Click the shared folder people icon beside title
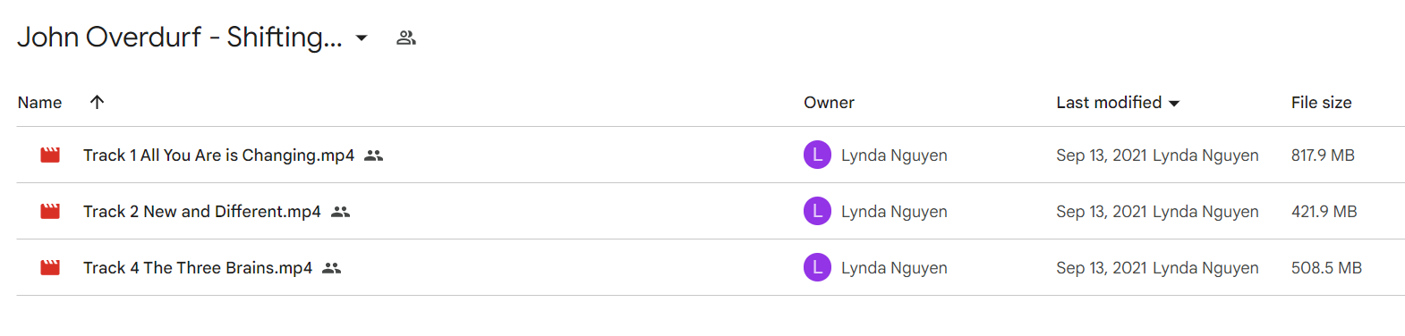1405x336 pixels. [406, 38]
